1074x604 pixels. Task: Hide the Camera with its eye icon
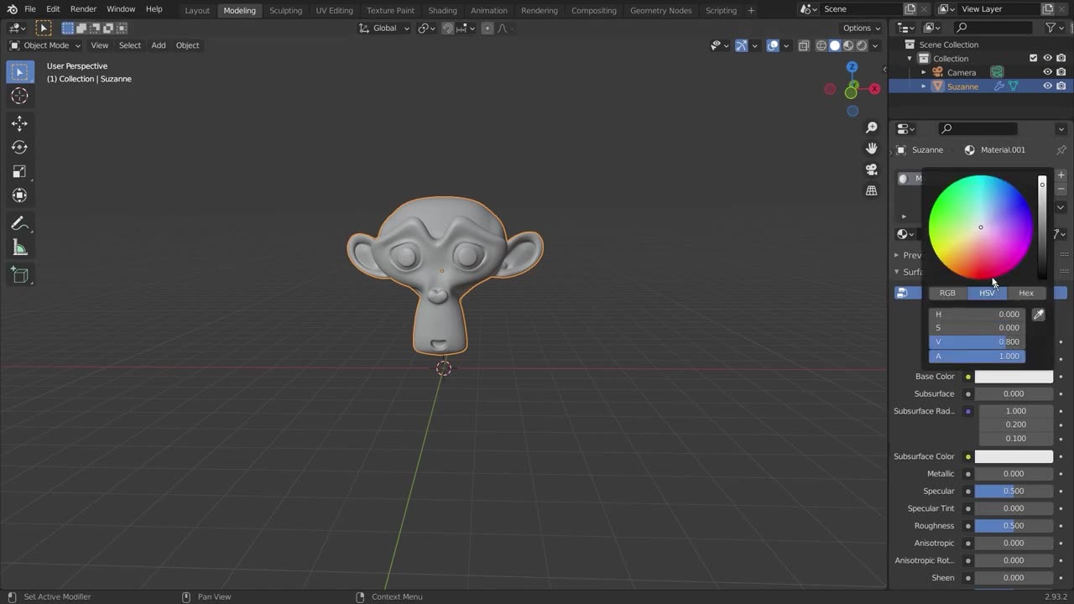[x=1047, y=72]
